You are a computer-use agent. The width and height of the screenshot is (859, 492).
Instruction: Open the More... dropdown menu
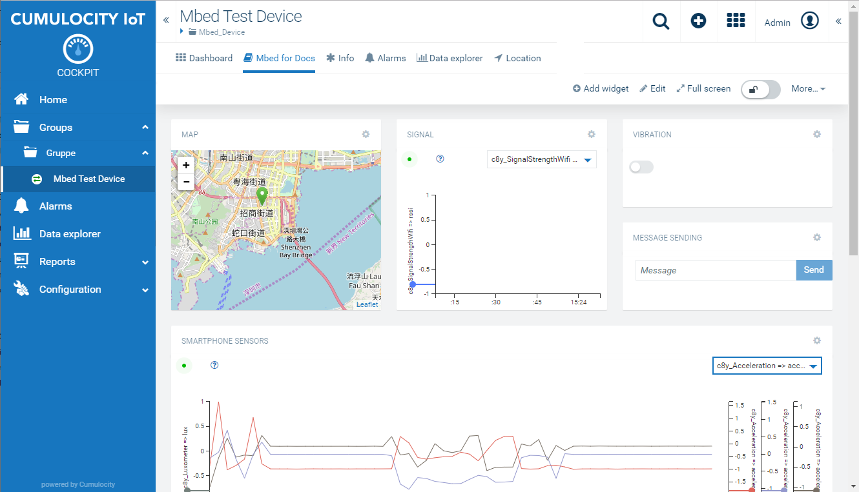(x=809, y=88)
